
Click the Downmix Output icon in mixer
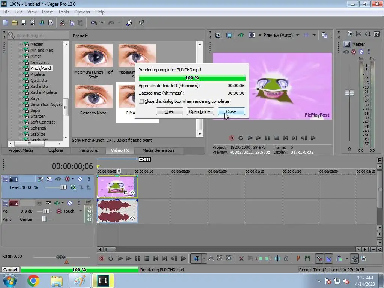[x=359, y=34]
